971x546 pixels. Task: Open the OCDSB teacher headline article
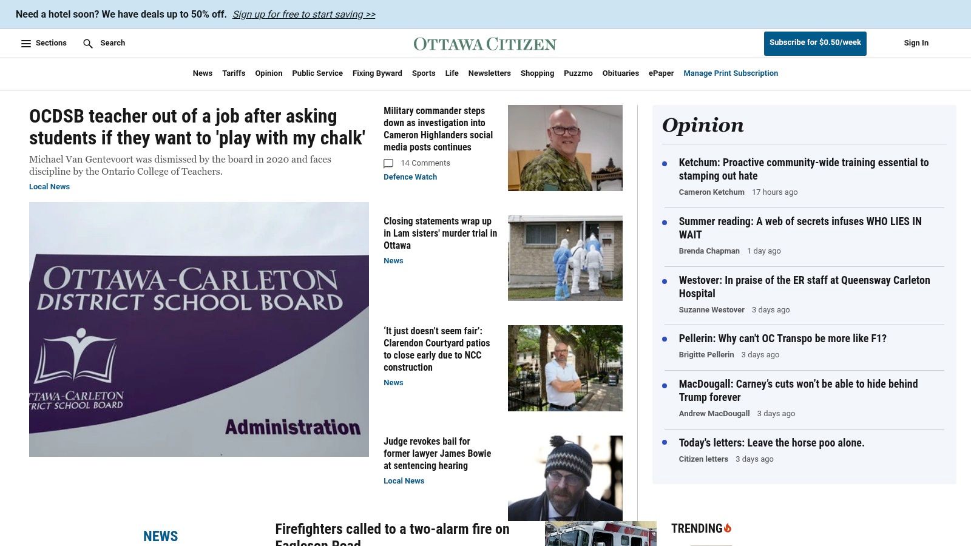click(197, 127)
